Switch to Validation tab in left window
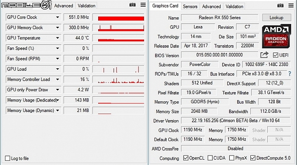The height and width of the screenshot is (165, 297). point(86,6)
